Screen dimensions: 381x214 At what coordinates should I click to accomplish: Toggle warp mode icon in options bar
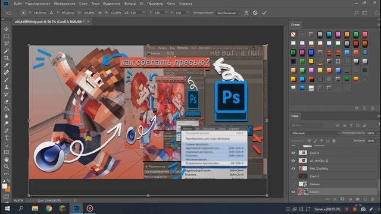click(x=246, y=12)
